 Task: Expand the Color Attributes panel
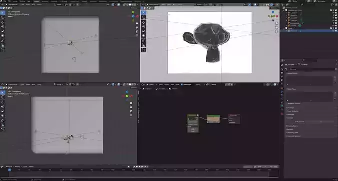[292, 111]
